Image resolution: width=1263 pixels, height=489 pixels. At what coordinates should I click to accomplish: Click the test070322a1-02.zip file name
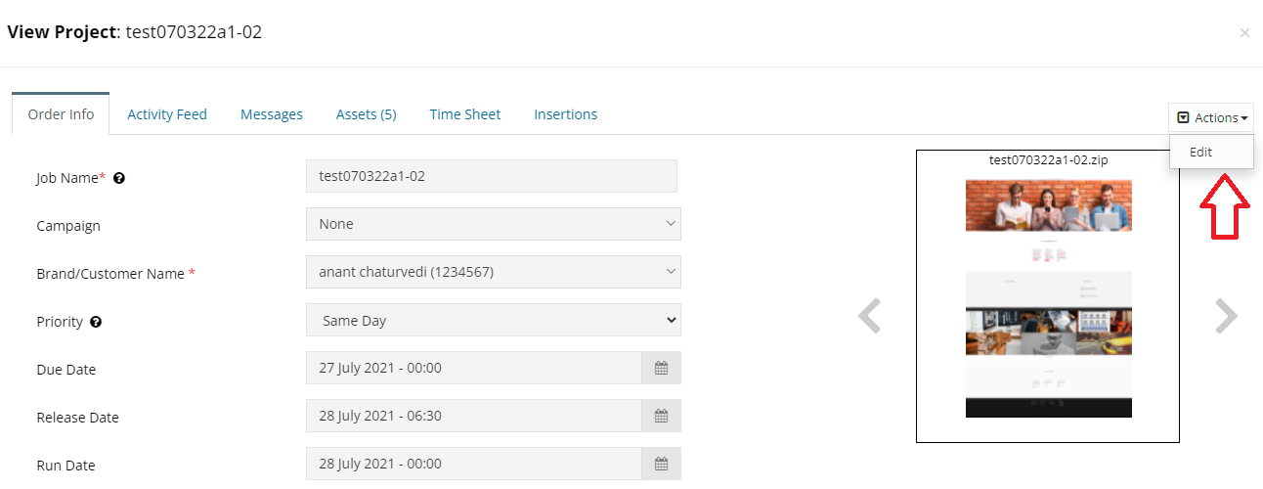[x=1048, y=159]
